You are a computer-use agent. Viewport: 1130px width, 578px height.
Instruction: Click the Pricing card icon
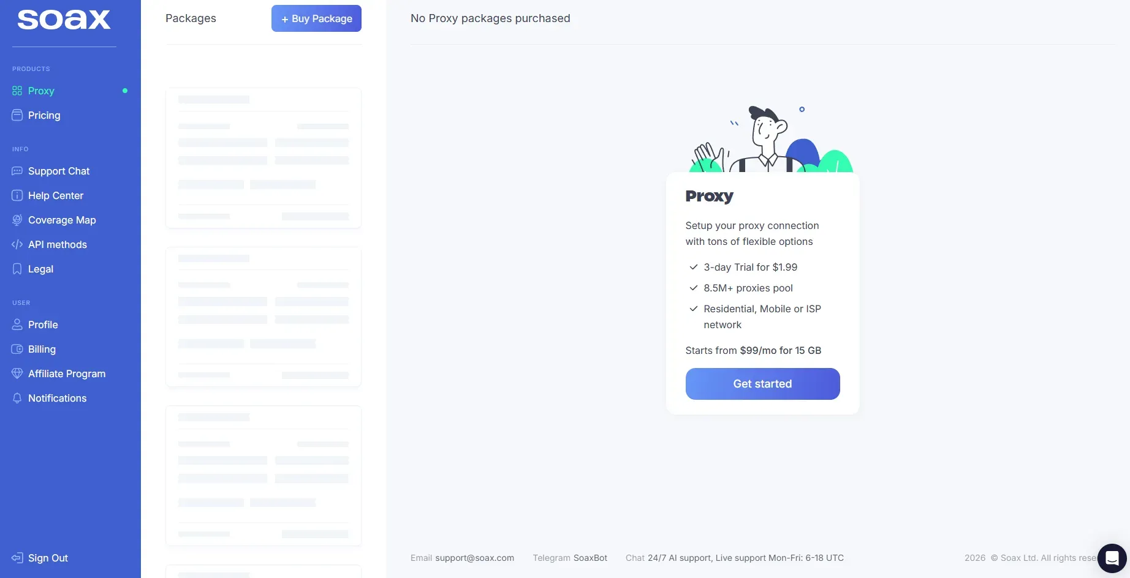click(x=17, y=116)
